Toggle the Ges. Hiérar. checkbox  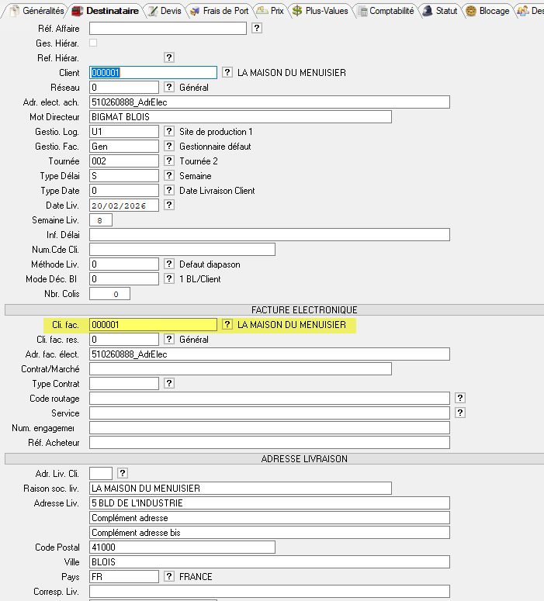(x=93, y=43)
